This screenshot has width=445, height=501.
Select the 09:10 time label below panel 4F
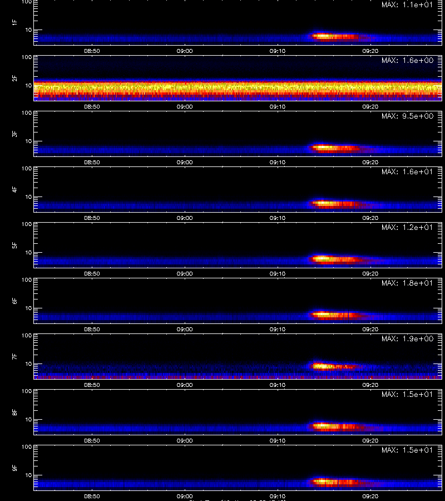tap(278, 218)
